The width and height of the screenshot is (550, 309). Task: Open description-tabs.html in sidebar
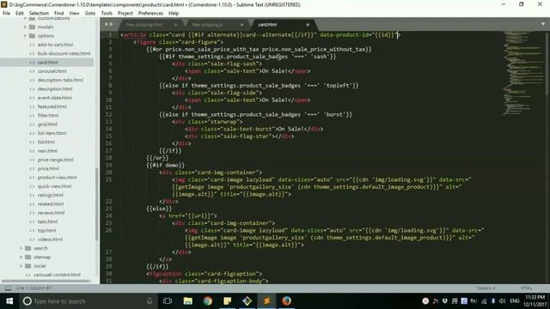coord(60,80)
